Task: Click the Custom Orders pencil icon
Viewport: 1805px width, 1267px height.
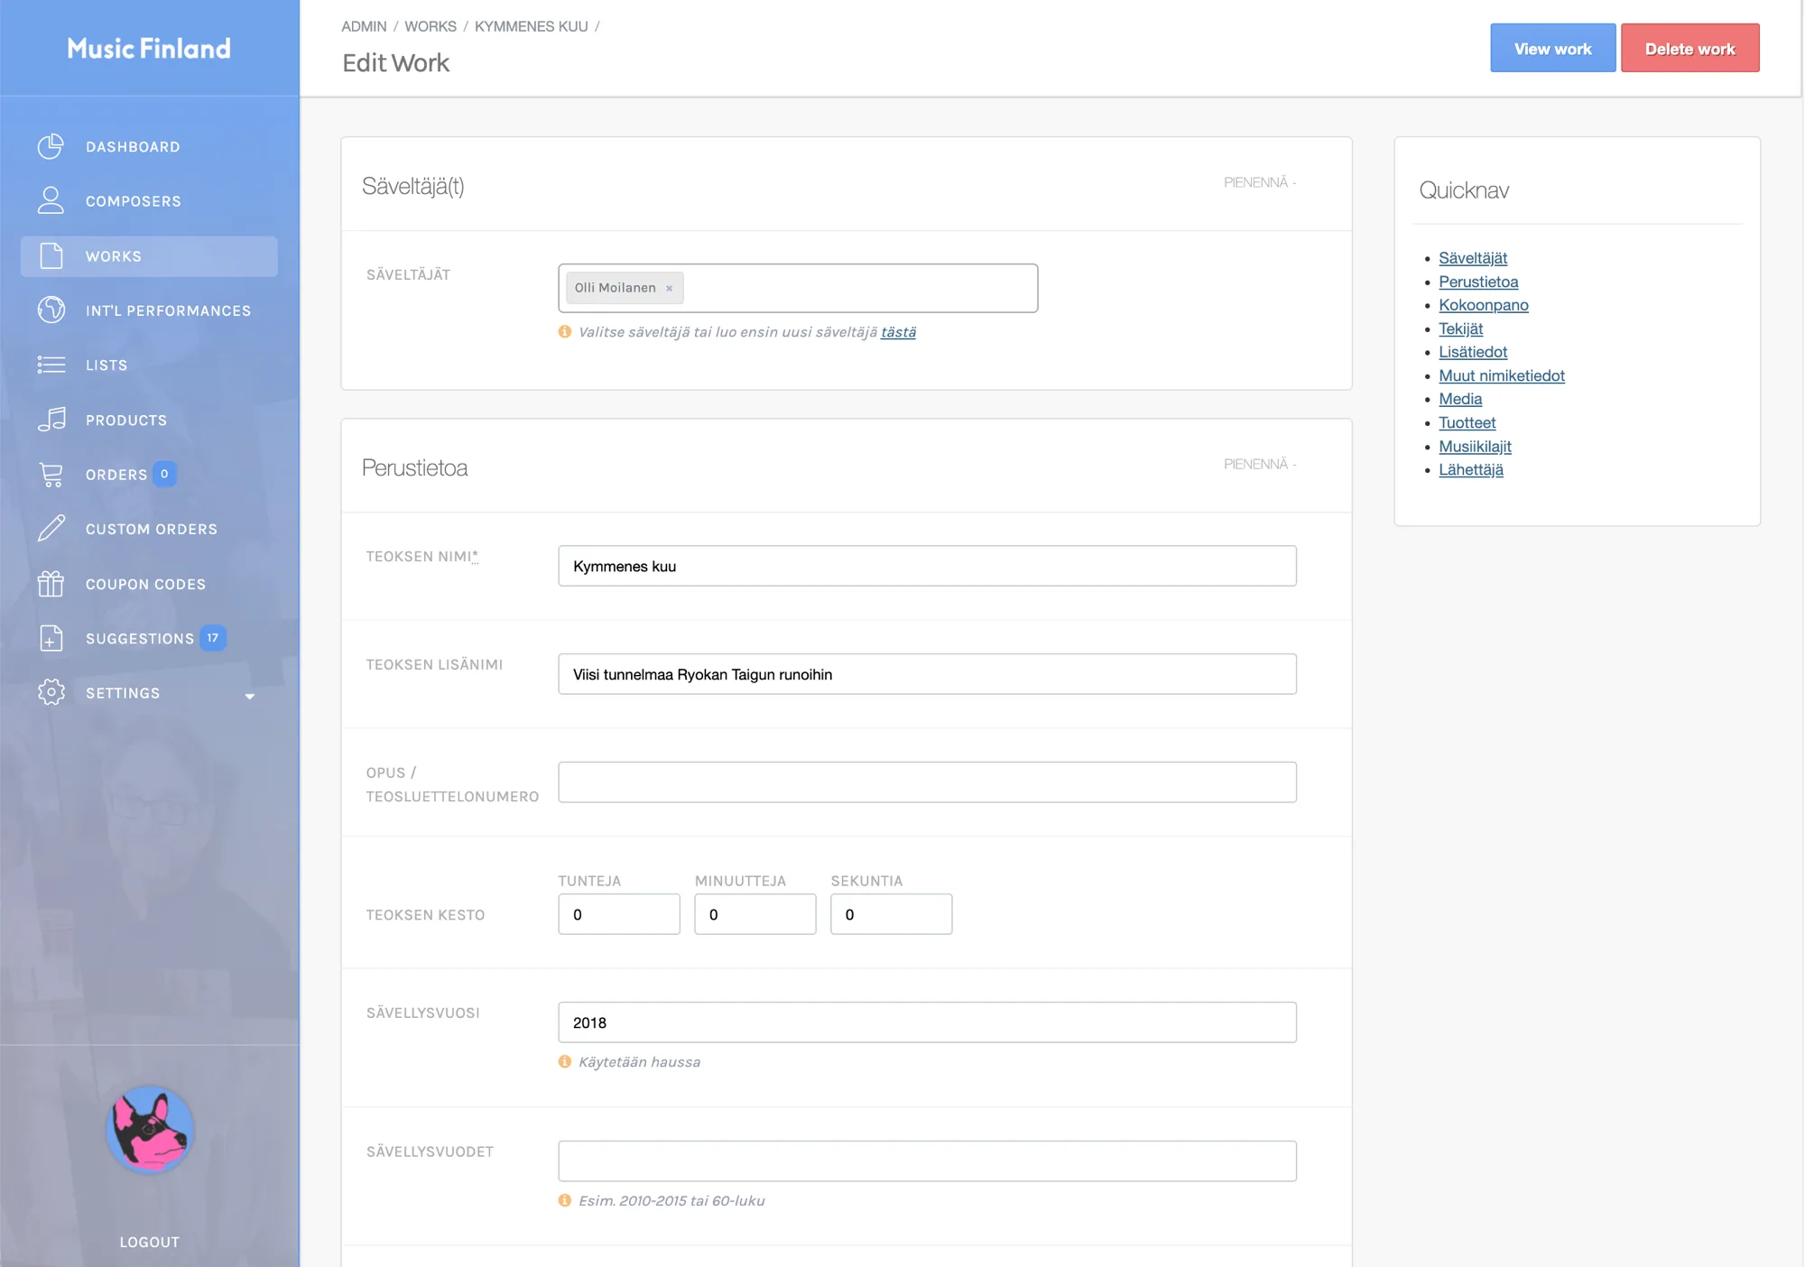Action: [51, 529]
